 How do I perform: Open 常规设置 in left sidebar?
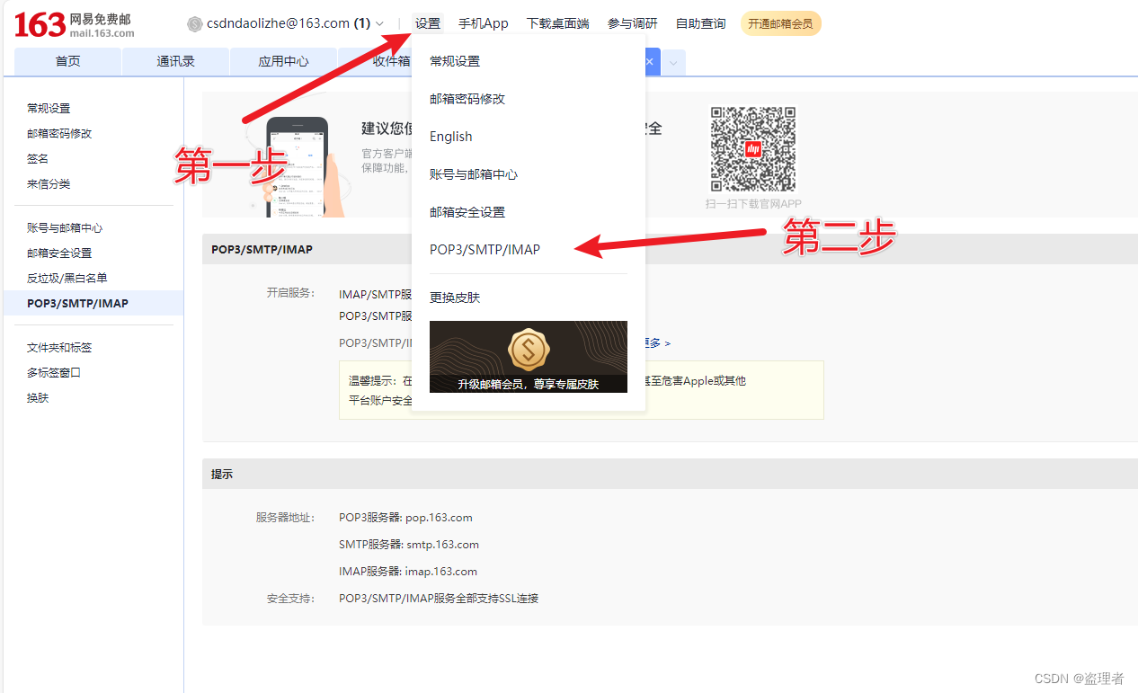[49, 108]
